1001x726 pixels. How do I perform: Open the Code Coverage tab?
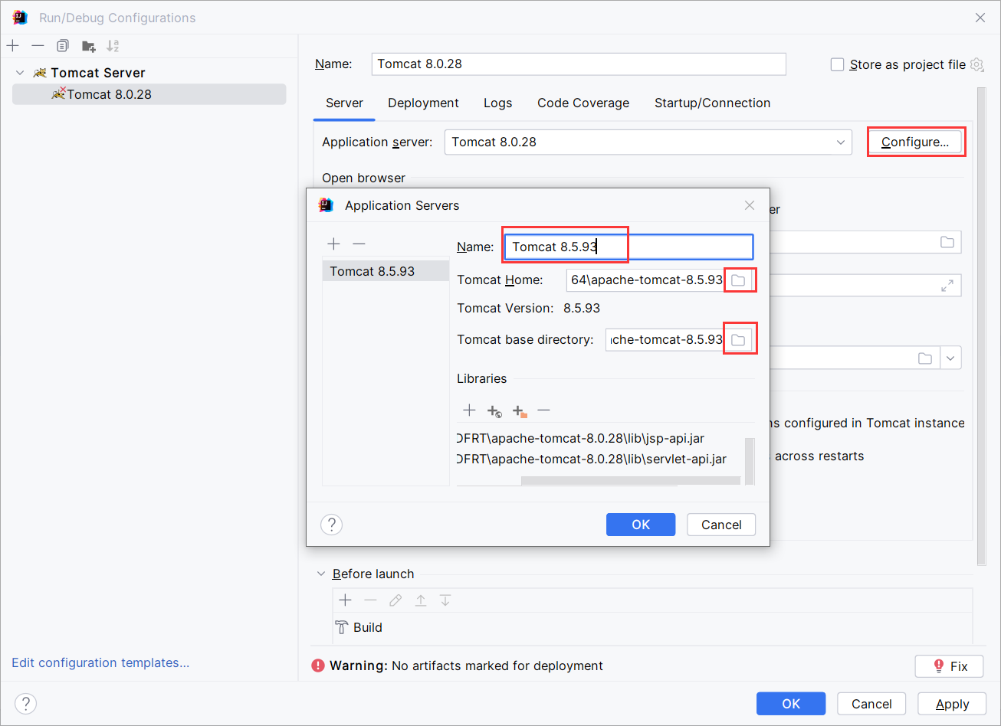[x=583, y=103]
